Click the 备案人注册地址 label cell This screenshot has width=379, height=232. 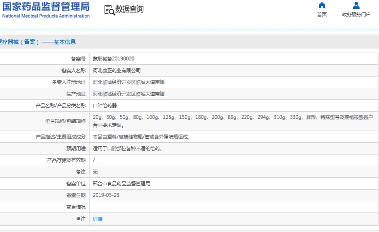(45, 82)
